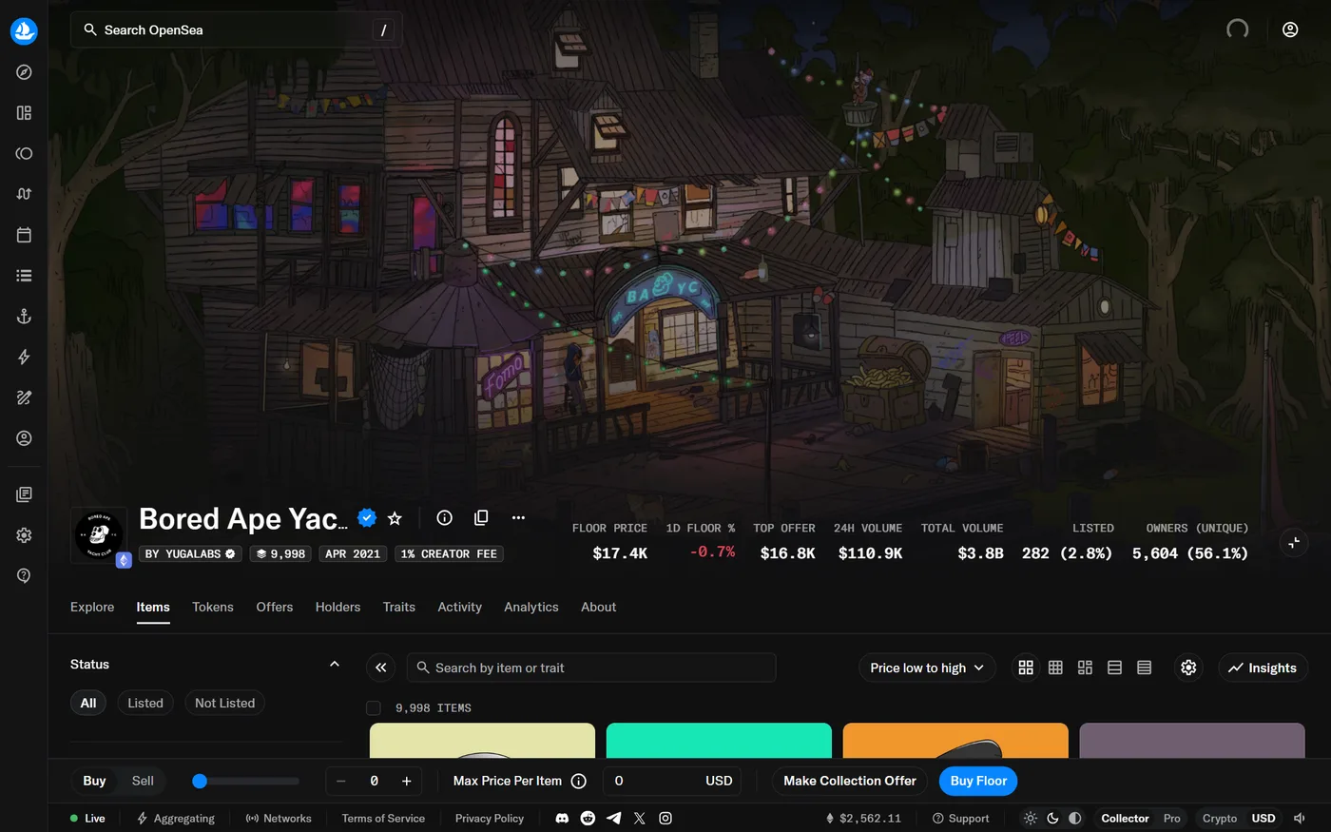
Task: Switch to dark theme moon toggle
Action: tap(1052, 818)
